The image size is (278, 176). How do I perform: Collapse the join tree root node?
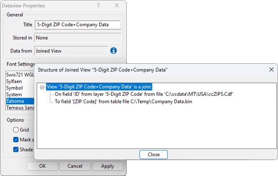click(42, 87)
